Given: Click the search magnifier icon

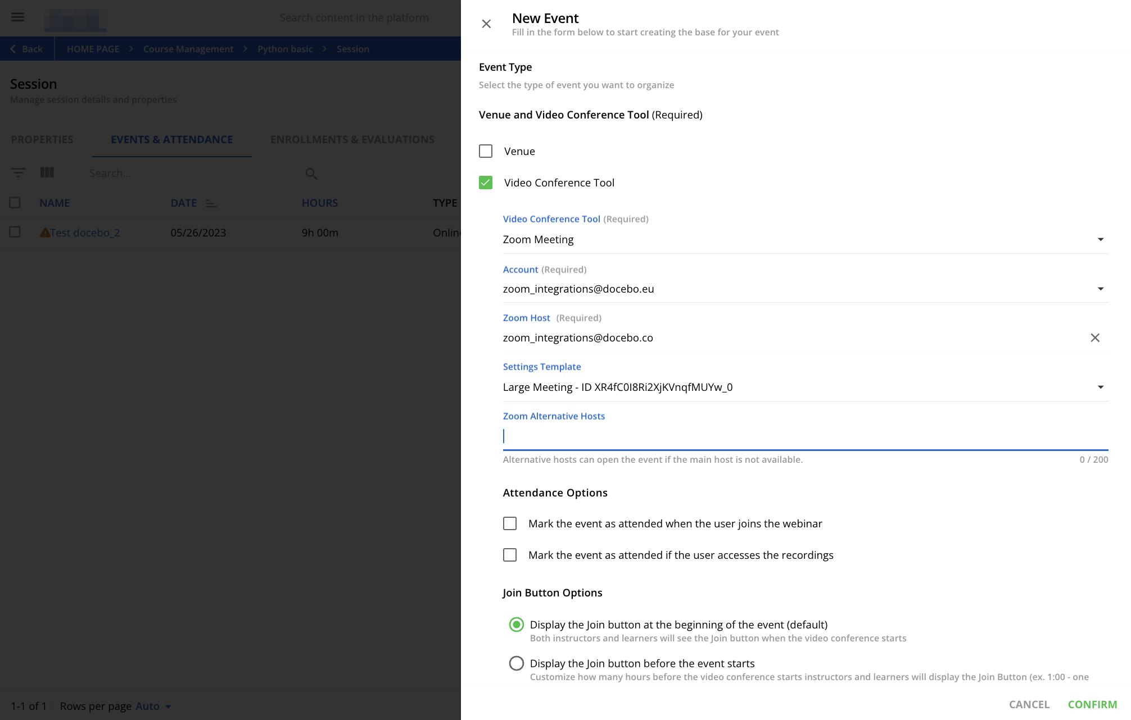Looking at the screenshot, I should tap(311, 174).
